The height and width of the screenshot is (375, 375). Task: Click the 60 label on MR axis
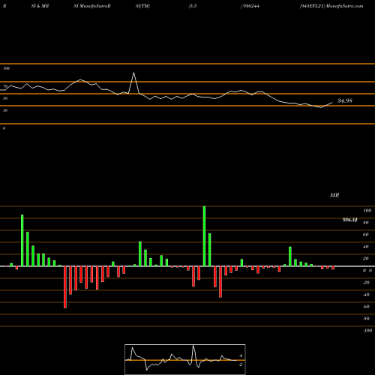tap(365, 235)
